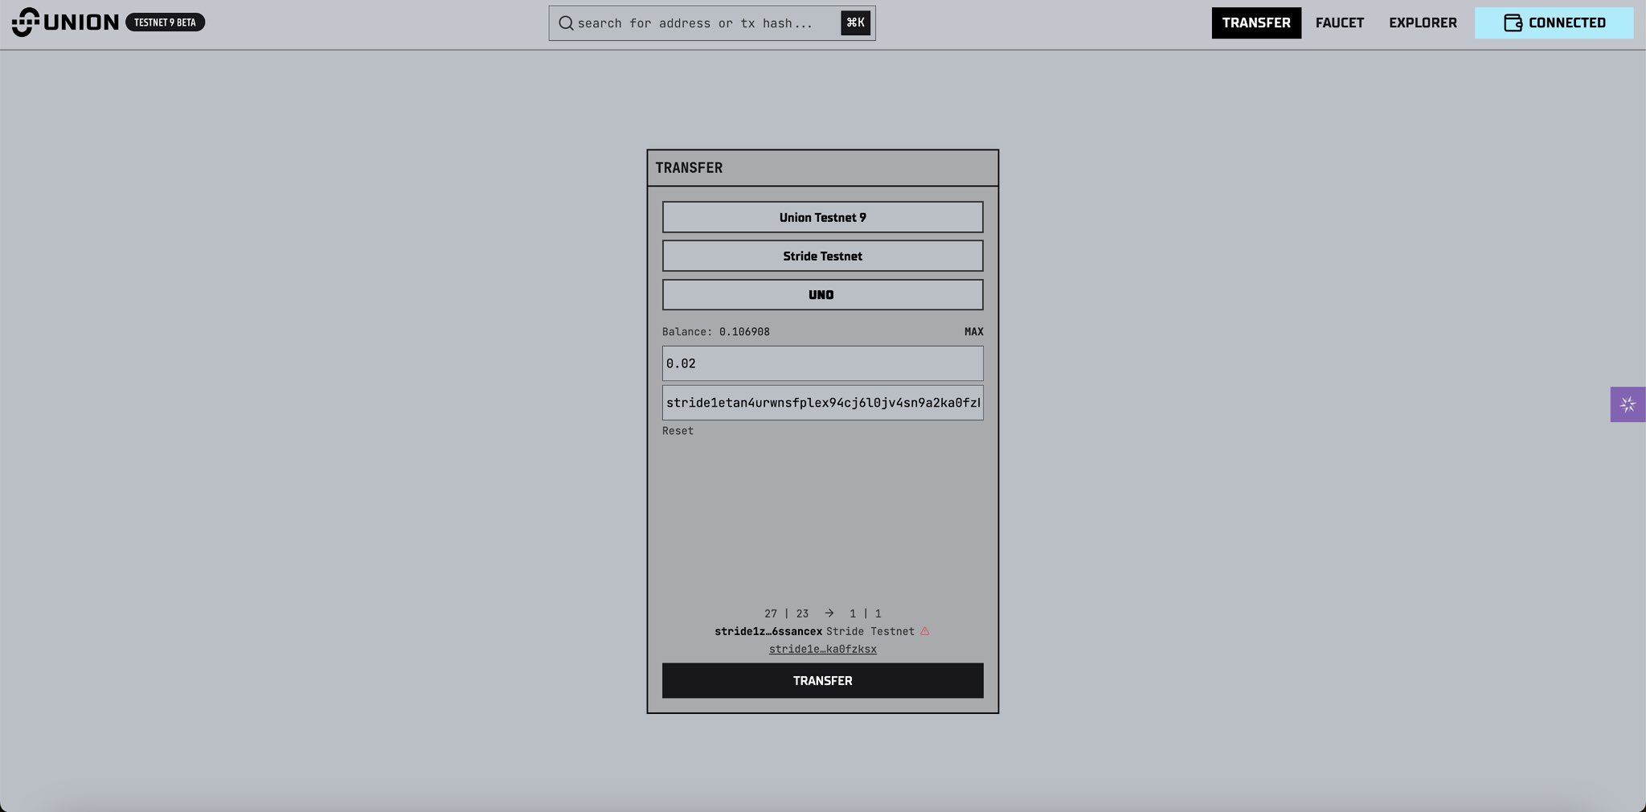Open the FAUCET page

click(x=1339, y=23)
